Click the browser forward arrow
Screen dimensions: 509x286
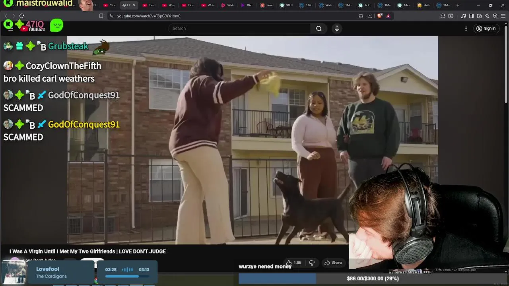(x=14, y=16)
